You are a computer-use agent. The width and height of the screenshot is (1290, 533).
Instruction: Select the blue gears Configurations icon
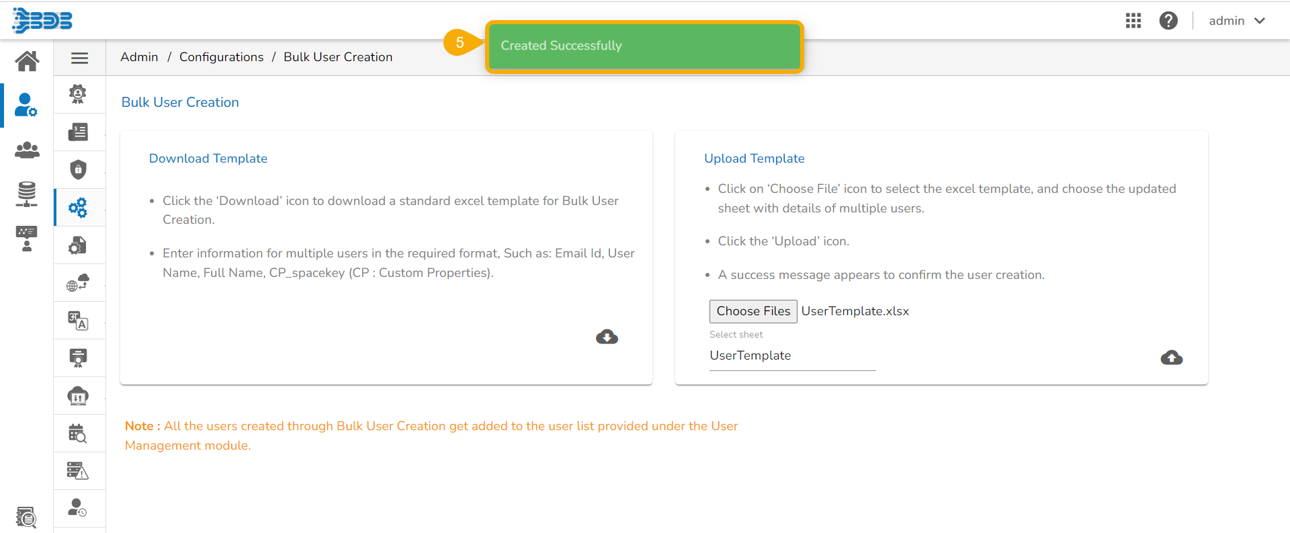[x=79, y=208]
